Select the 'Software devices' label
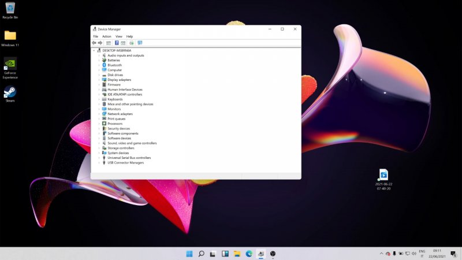 [x=120, y=138]
